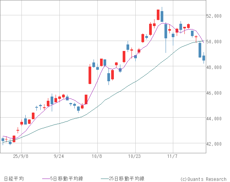
Task: Click the last blue candlestick on the right
Action: pos(204,58)
